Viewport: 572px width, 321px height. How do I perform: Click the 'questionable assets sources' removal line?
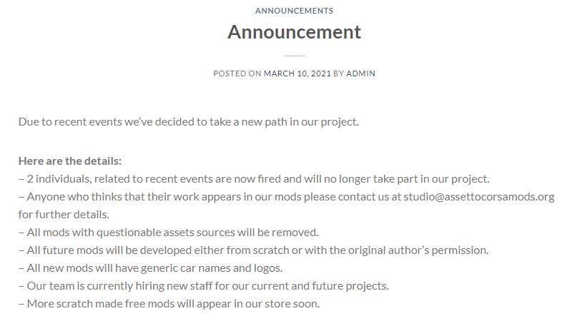(169, 233)
